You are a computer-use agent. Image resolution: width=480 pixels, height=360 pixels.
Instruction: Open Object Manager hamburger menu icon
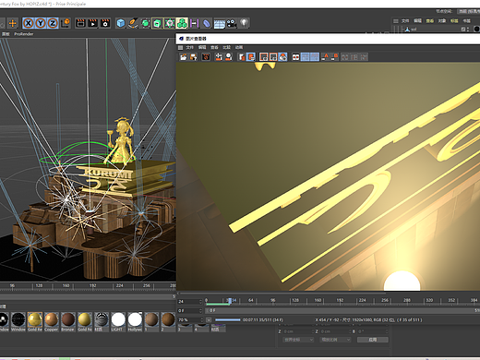(x=396, y=21)
